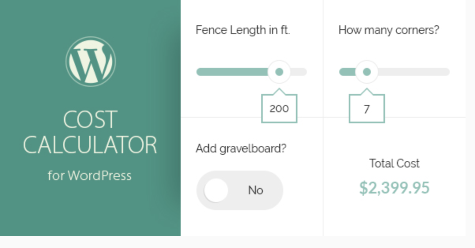Click the 200 value tooltip
The image size is (475, 248).
click(x=279, y=109)
